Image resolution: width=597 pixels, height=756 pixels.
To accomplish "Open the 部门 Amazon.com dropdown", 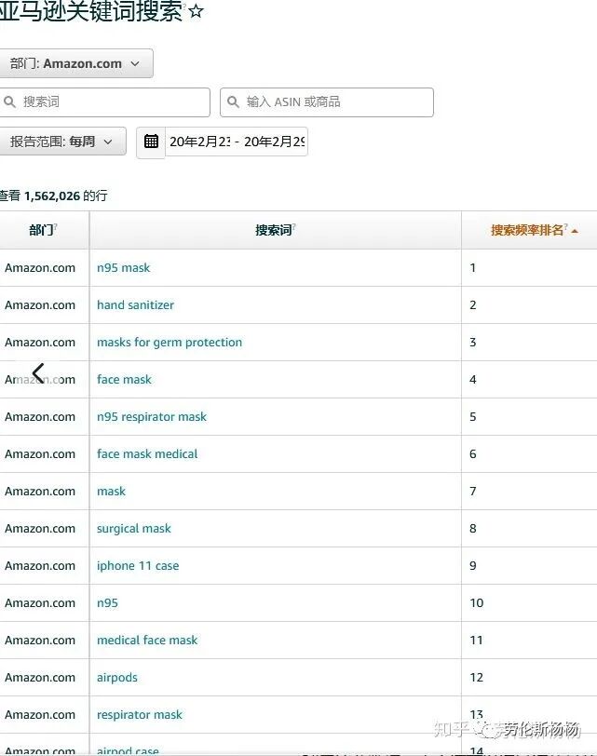I will [x=75, y=63].
